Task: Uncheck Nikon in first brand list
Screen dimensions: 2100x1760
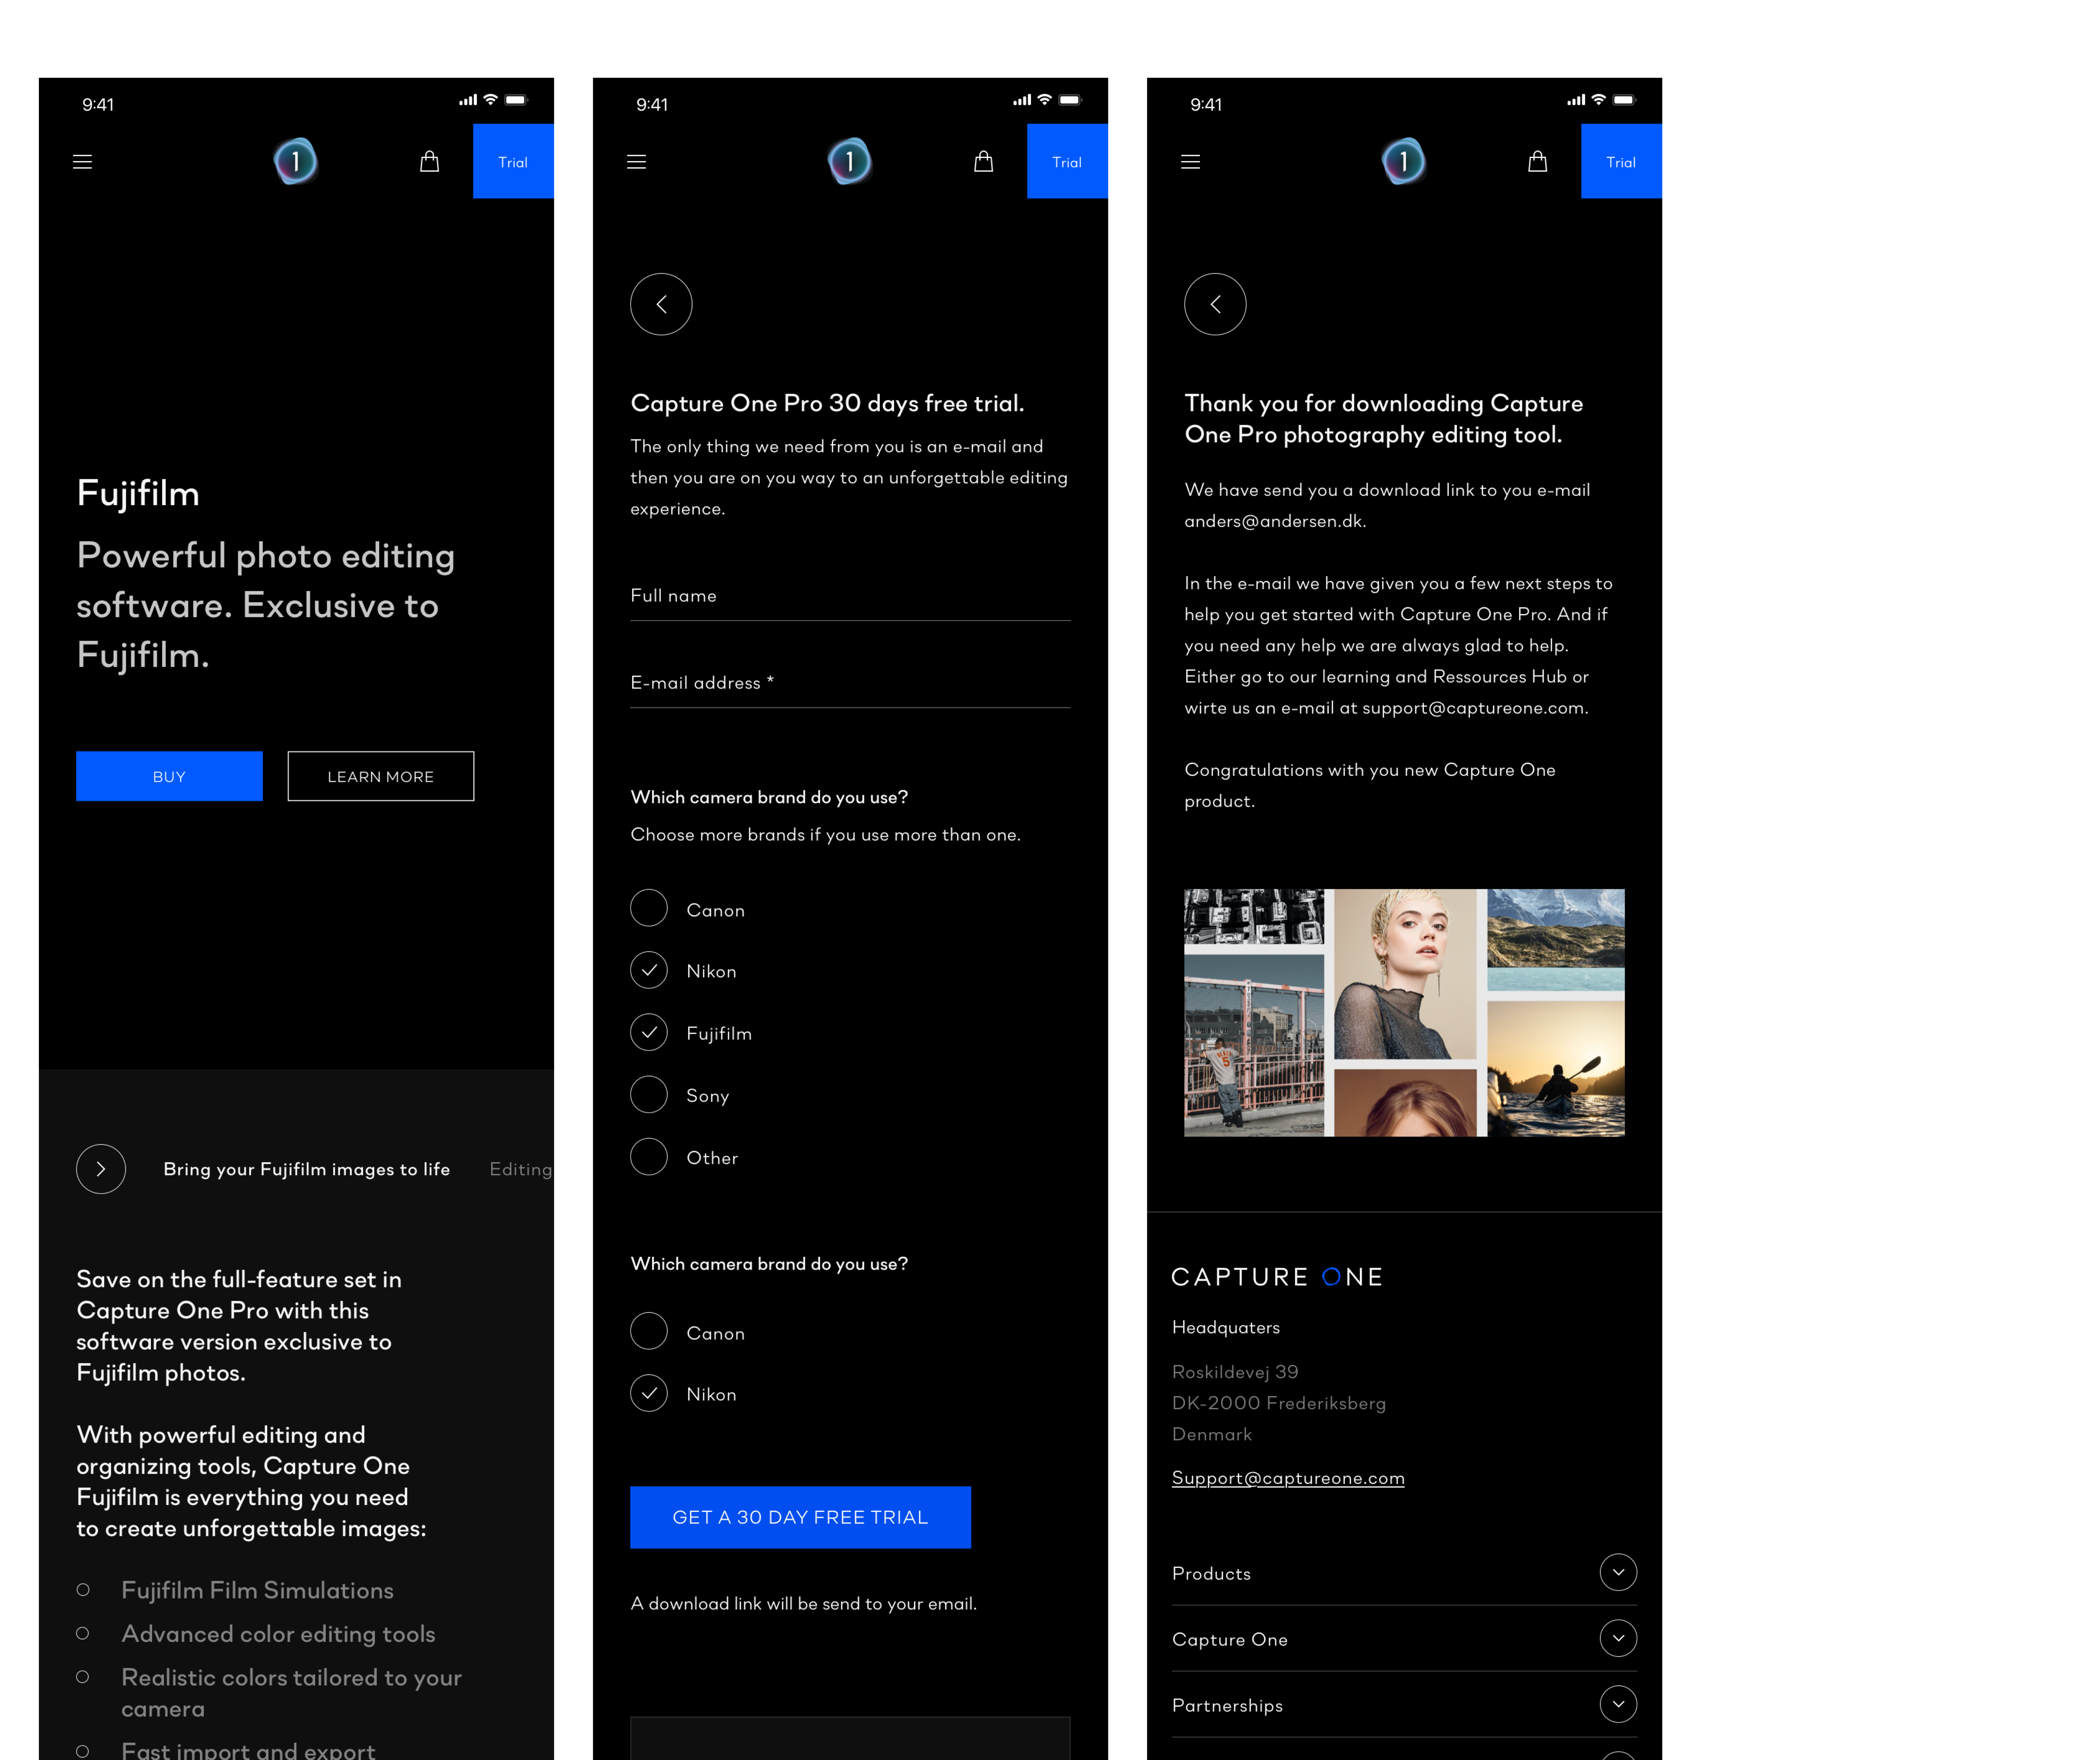Action: [x=649, y=970]
